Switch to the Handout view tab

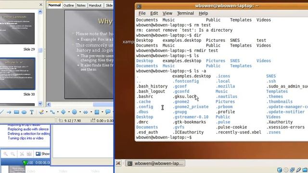95,5
